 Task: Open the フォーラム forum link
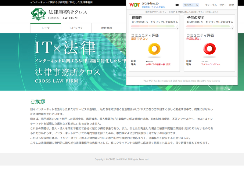pos(211,5)
